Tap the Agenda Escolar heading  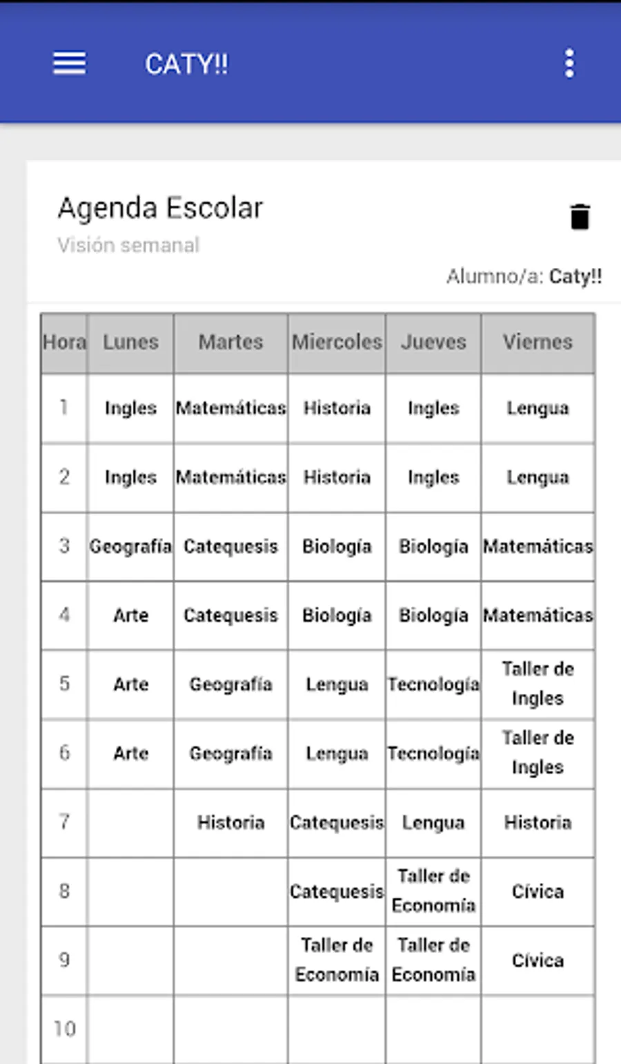161,208
